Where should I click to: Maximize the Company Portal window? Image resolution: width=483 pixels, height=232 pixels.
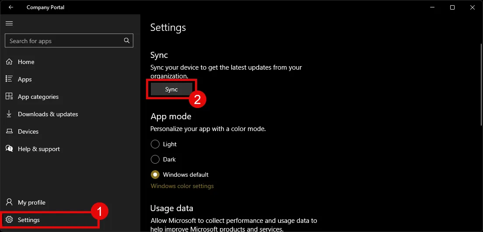452,7
